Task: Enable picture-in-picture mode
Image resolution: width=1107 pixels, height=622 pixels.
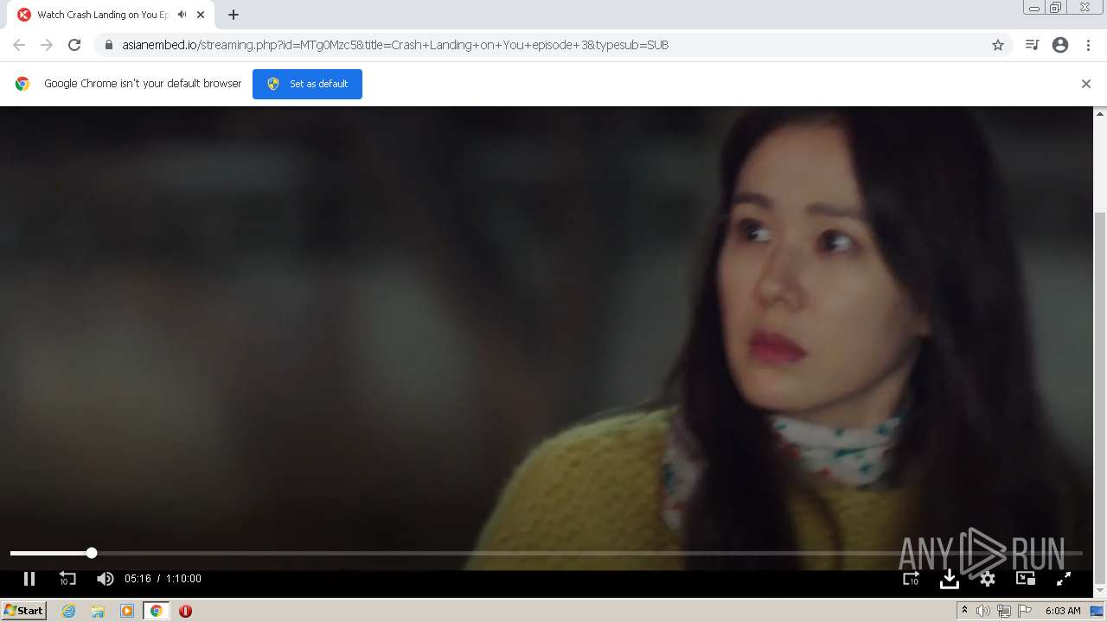Action: pyautogui.click(x=1026, y=579)
